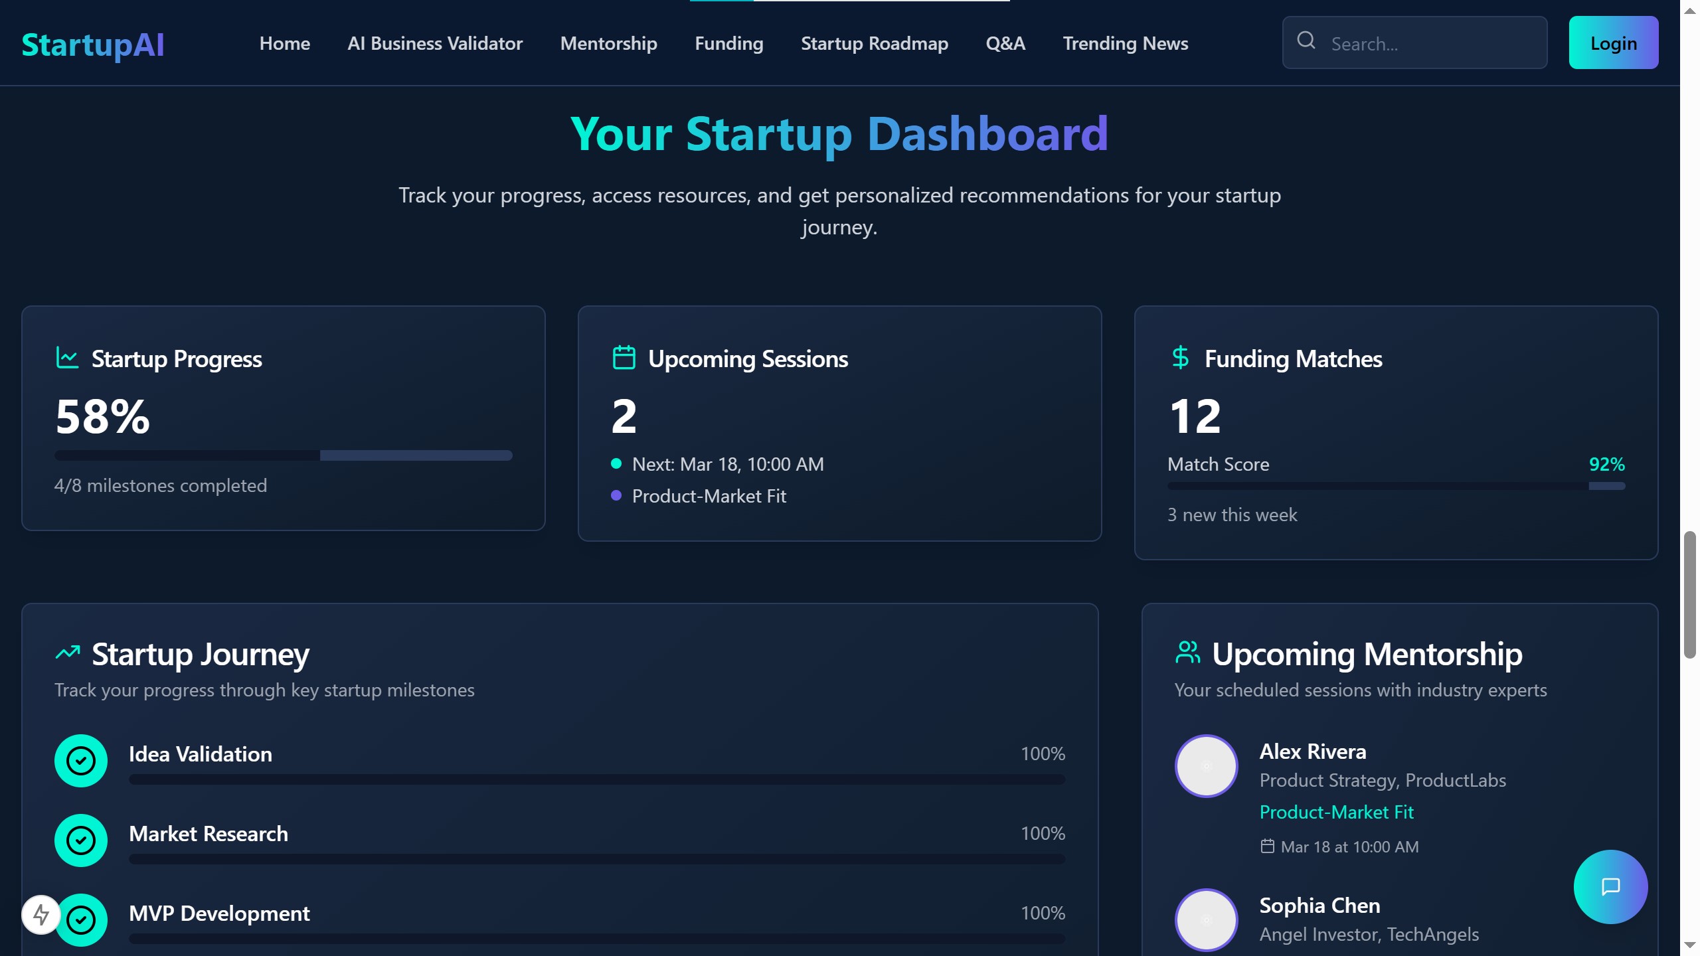Click the chat bubble floating button
Image resolution: width=1700 pixels, height=956 pixels.
1610,886
